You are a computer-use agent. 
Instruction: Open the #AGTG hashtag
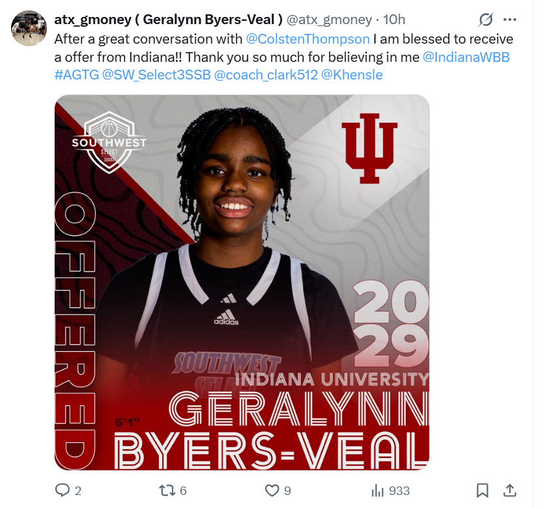77,75
